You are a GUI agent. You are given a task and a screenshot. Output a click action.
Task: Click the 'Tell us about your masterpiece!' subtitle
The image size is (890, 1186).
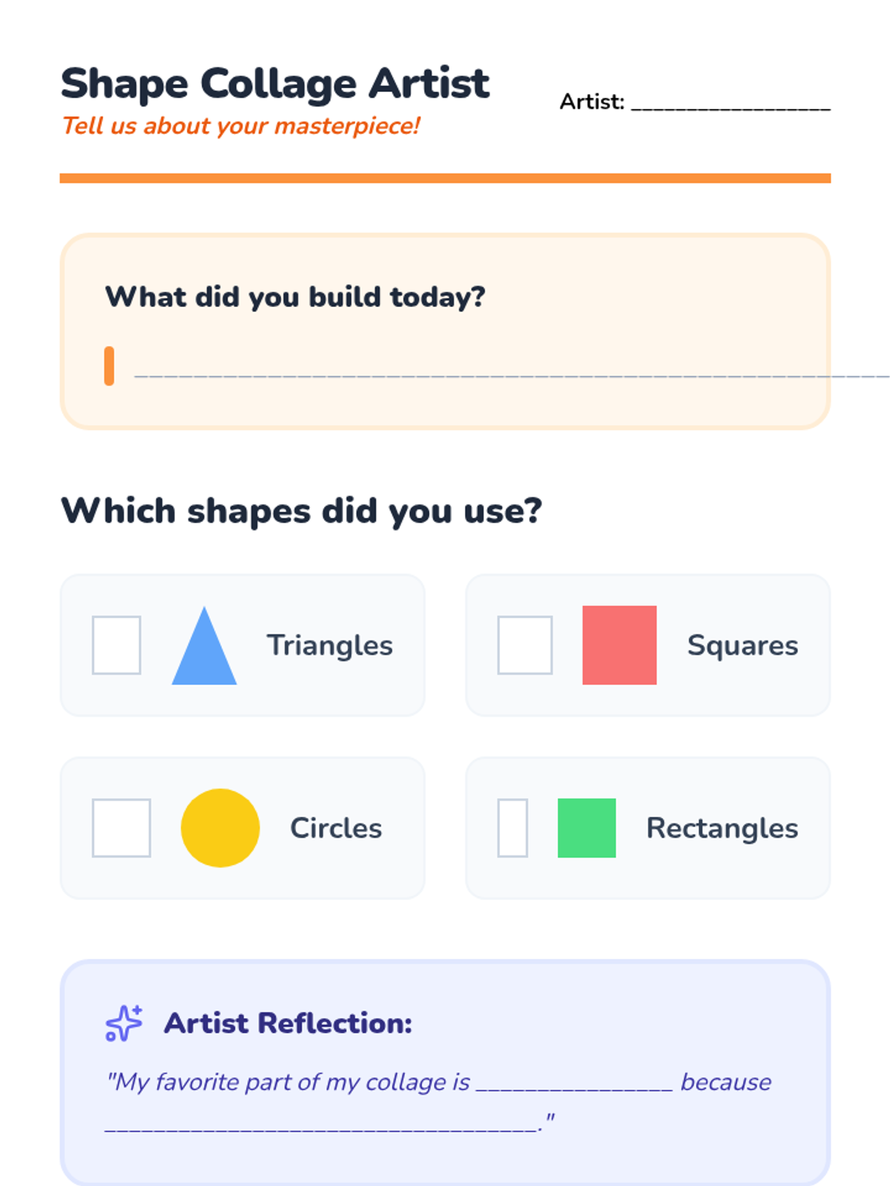(x=241, y=126)
